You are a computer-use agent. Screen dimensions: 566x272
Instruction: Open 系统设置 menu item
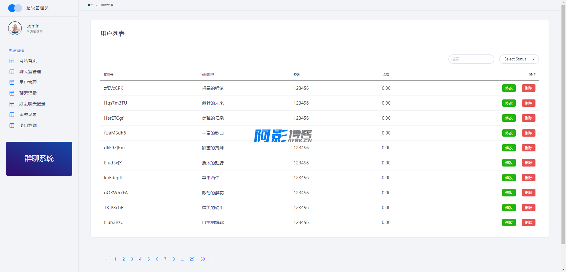tap(28, 115)
